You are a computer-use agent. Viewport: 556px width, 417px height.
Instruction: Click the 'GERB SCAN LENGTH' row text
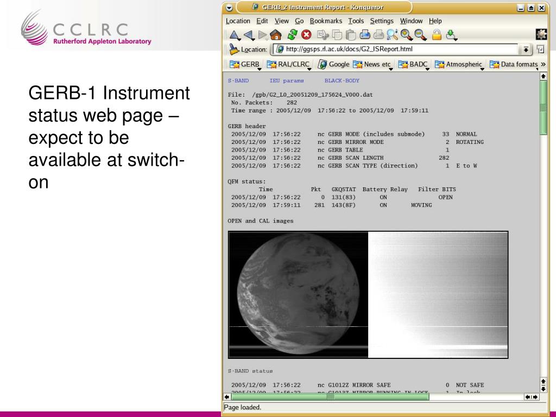[x=356, y=158]
